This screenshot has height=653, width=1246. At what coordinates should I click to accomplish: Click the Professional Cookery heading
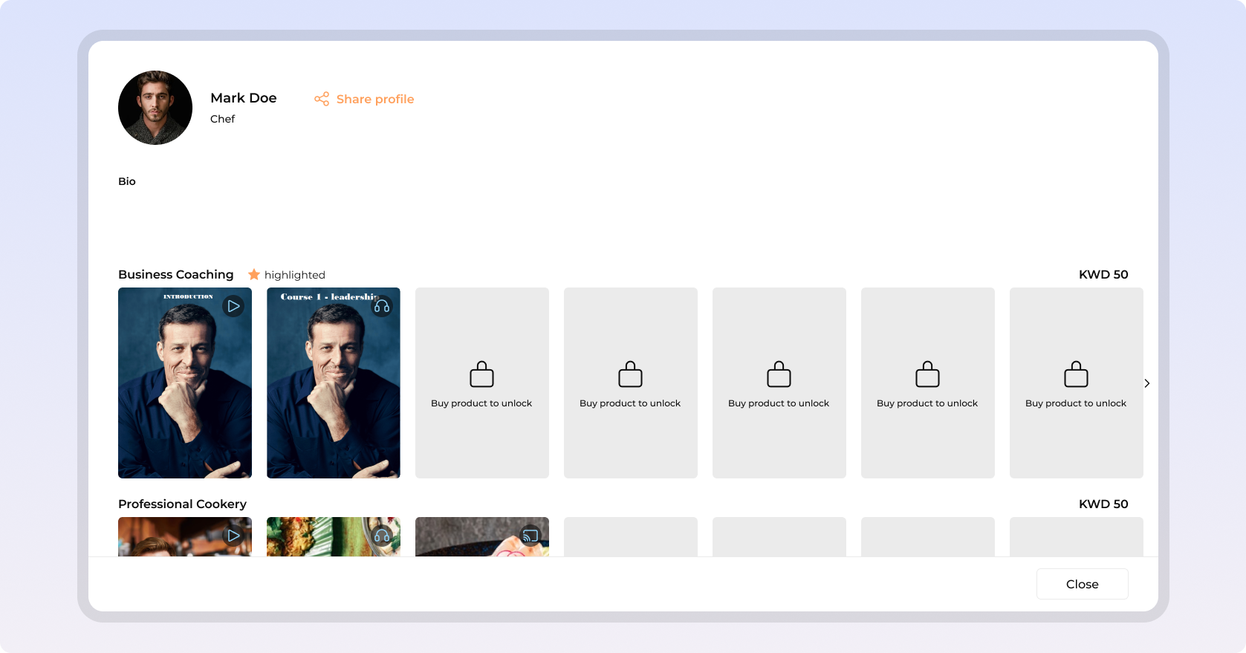coord(183,504)
